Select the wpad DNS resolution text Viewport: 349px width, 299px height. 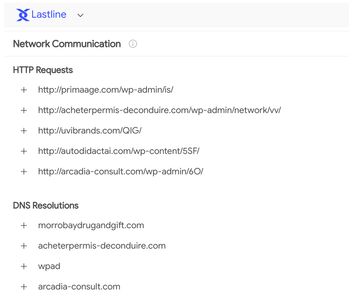pos(49,267)
